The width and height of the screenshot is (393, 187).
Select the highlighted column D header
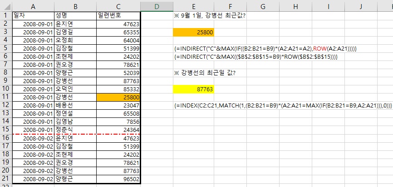[157, 7]
